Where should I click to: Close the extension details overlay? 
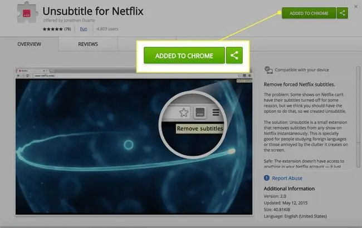(x=356, y=7)
